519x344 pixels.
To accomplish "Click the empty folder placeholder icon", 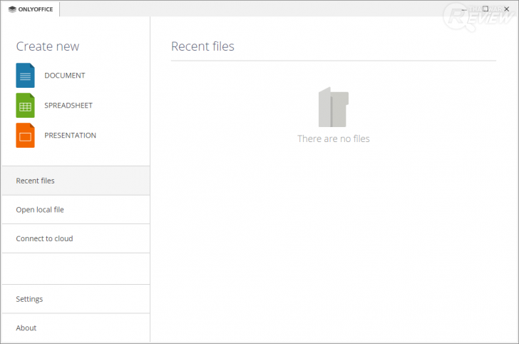I will (x=333, y=107).
